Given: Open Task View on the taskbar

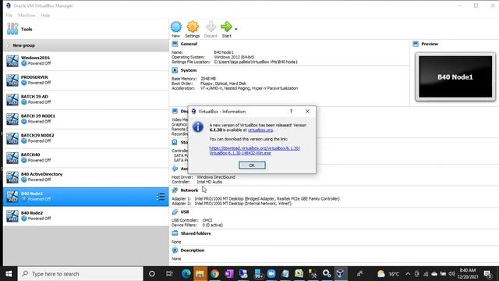Looking at the screenshot, I should click(x=169, y=274).
